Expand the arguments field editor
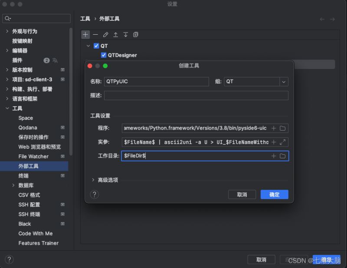Viewport: 347px width, 268px height. pos(283,142)
